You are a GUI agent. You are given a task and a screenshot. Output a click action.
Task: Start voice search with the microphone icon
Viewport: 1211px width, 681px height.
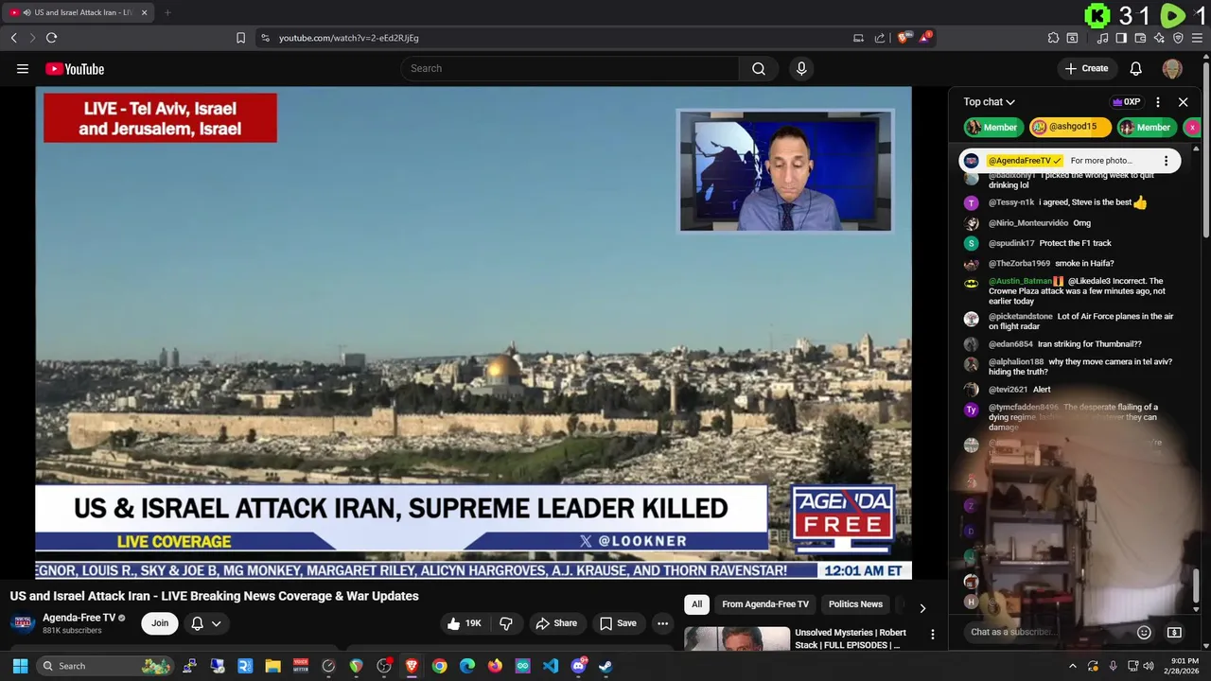click(x=801, y=68)
